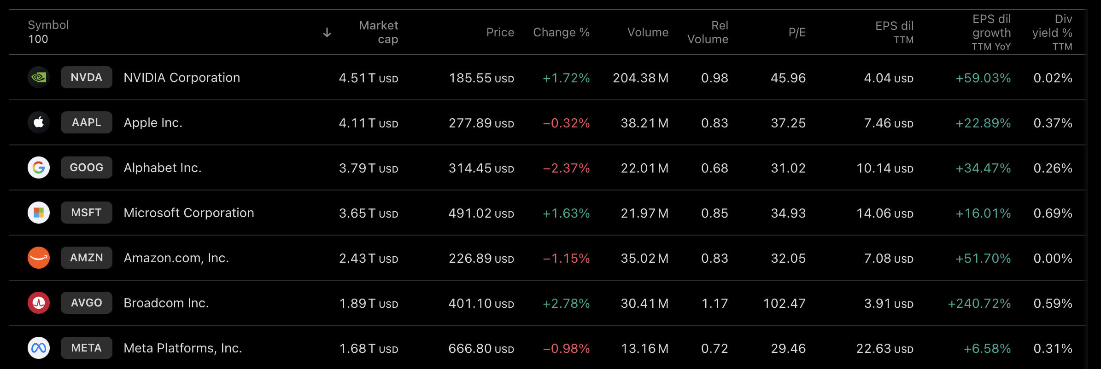Sort by the Volume column header
The width and height of the screenshot is (1101, 369).
(647, 33)
